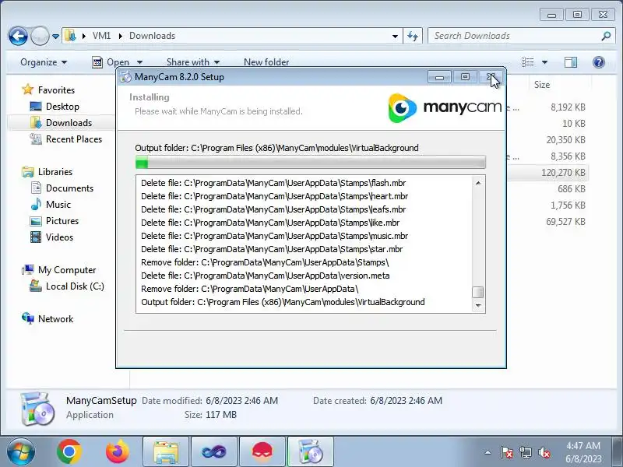Close the ManyCam 8.2.0 Setup window
The image size is (623, 467).
click(491, 76)
